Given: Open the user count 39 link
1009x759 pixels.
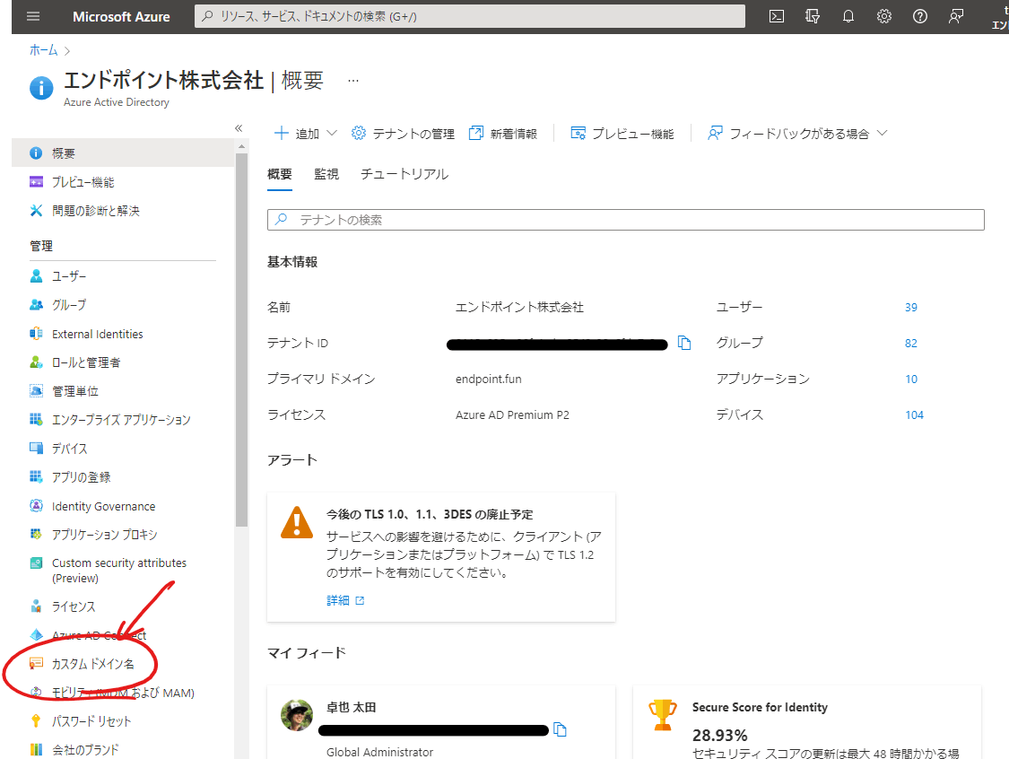Looking at the screenshot, I should click(x=910, y=307).
